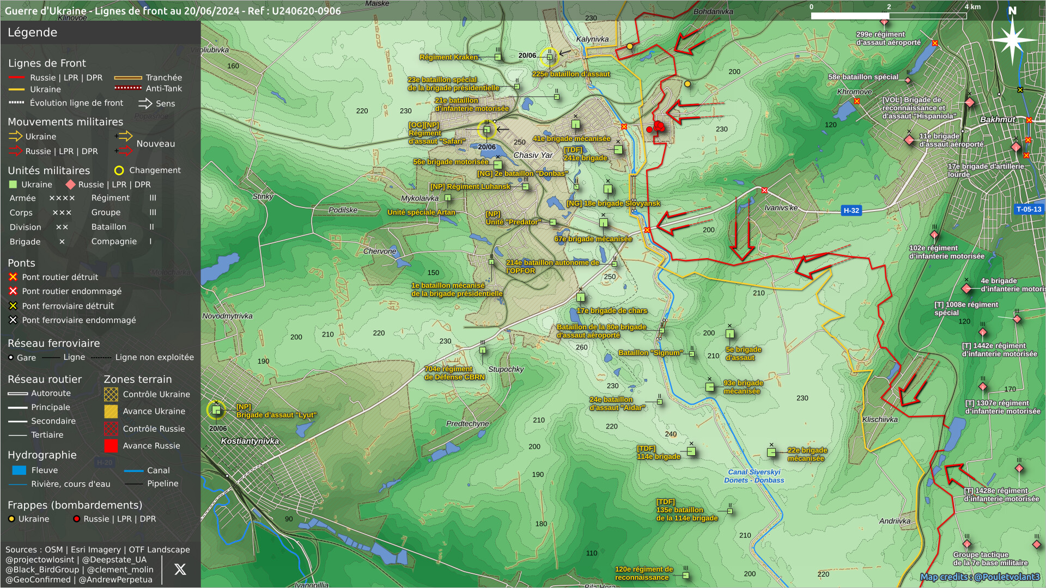This screenshot has width=1046, height=588.
Task: Click the Map credits @Pouletvolant3 text
Action: click(x=980, y=577)
